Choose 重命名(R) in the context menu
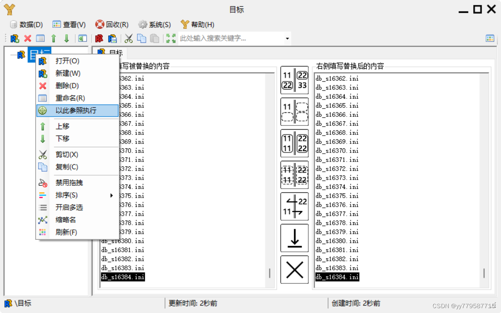 click(x=77, y=98)
